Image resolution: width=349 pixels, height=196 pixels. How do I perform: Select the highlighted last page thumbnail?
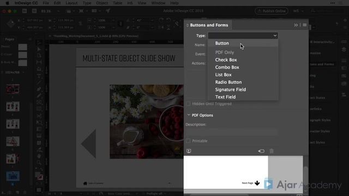pos(13,176)
